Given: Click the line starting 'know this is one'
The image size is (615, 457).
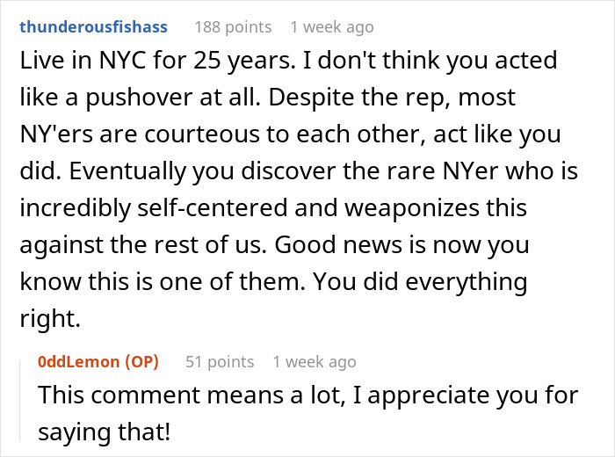Looking at the screenshot, I should (273, 282).
